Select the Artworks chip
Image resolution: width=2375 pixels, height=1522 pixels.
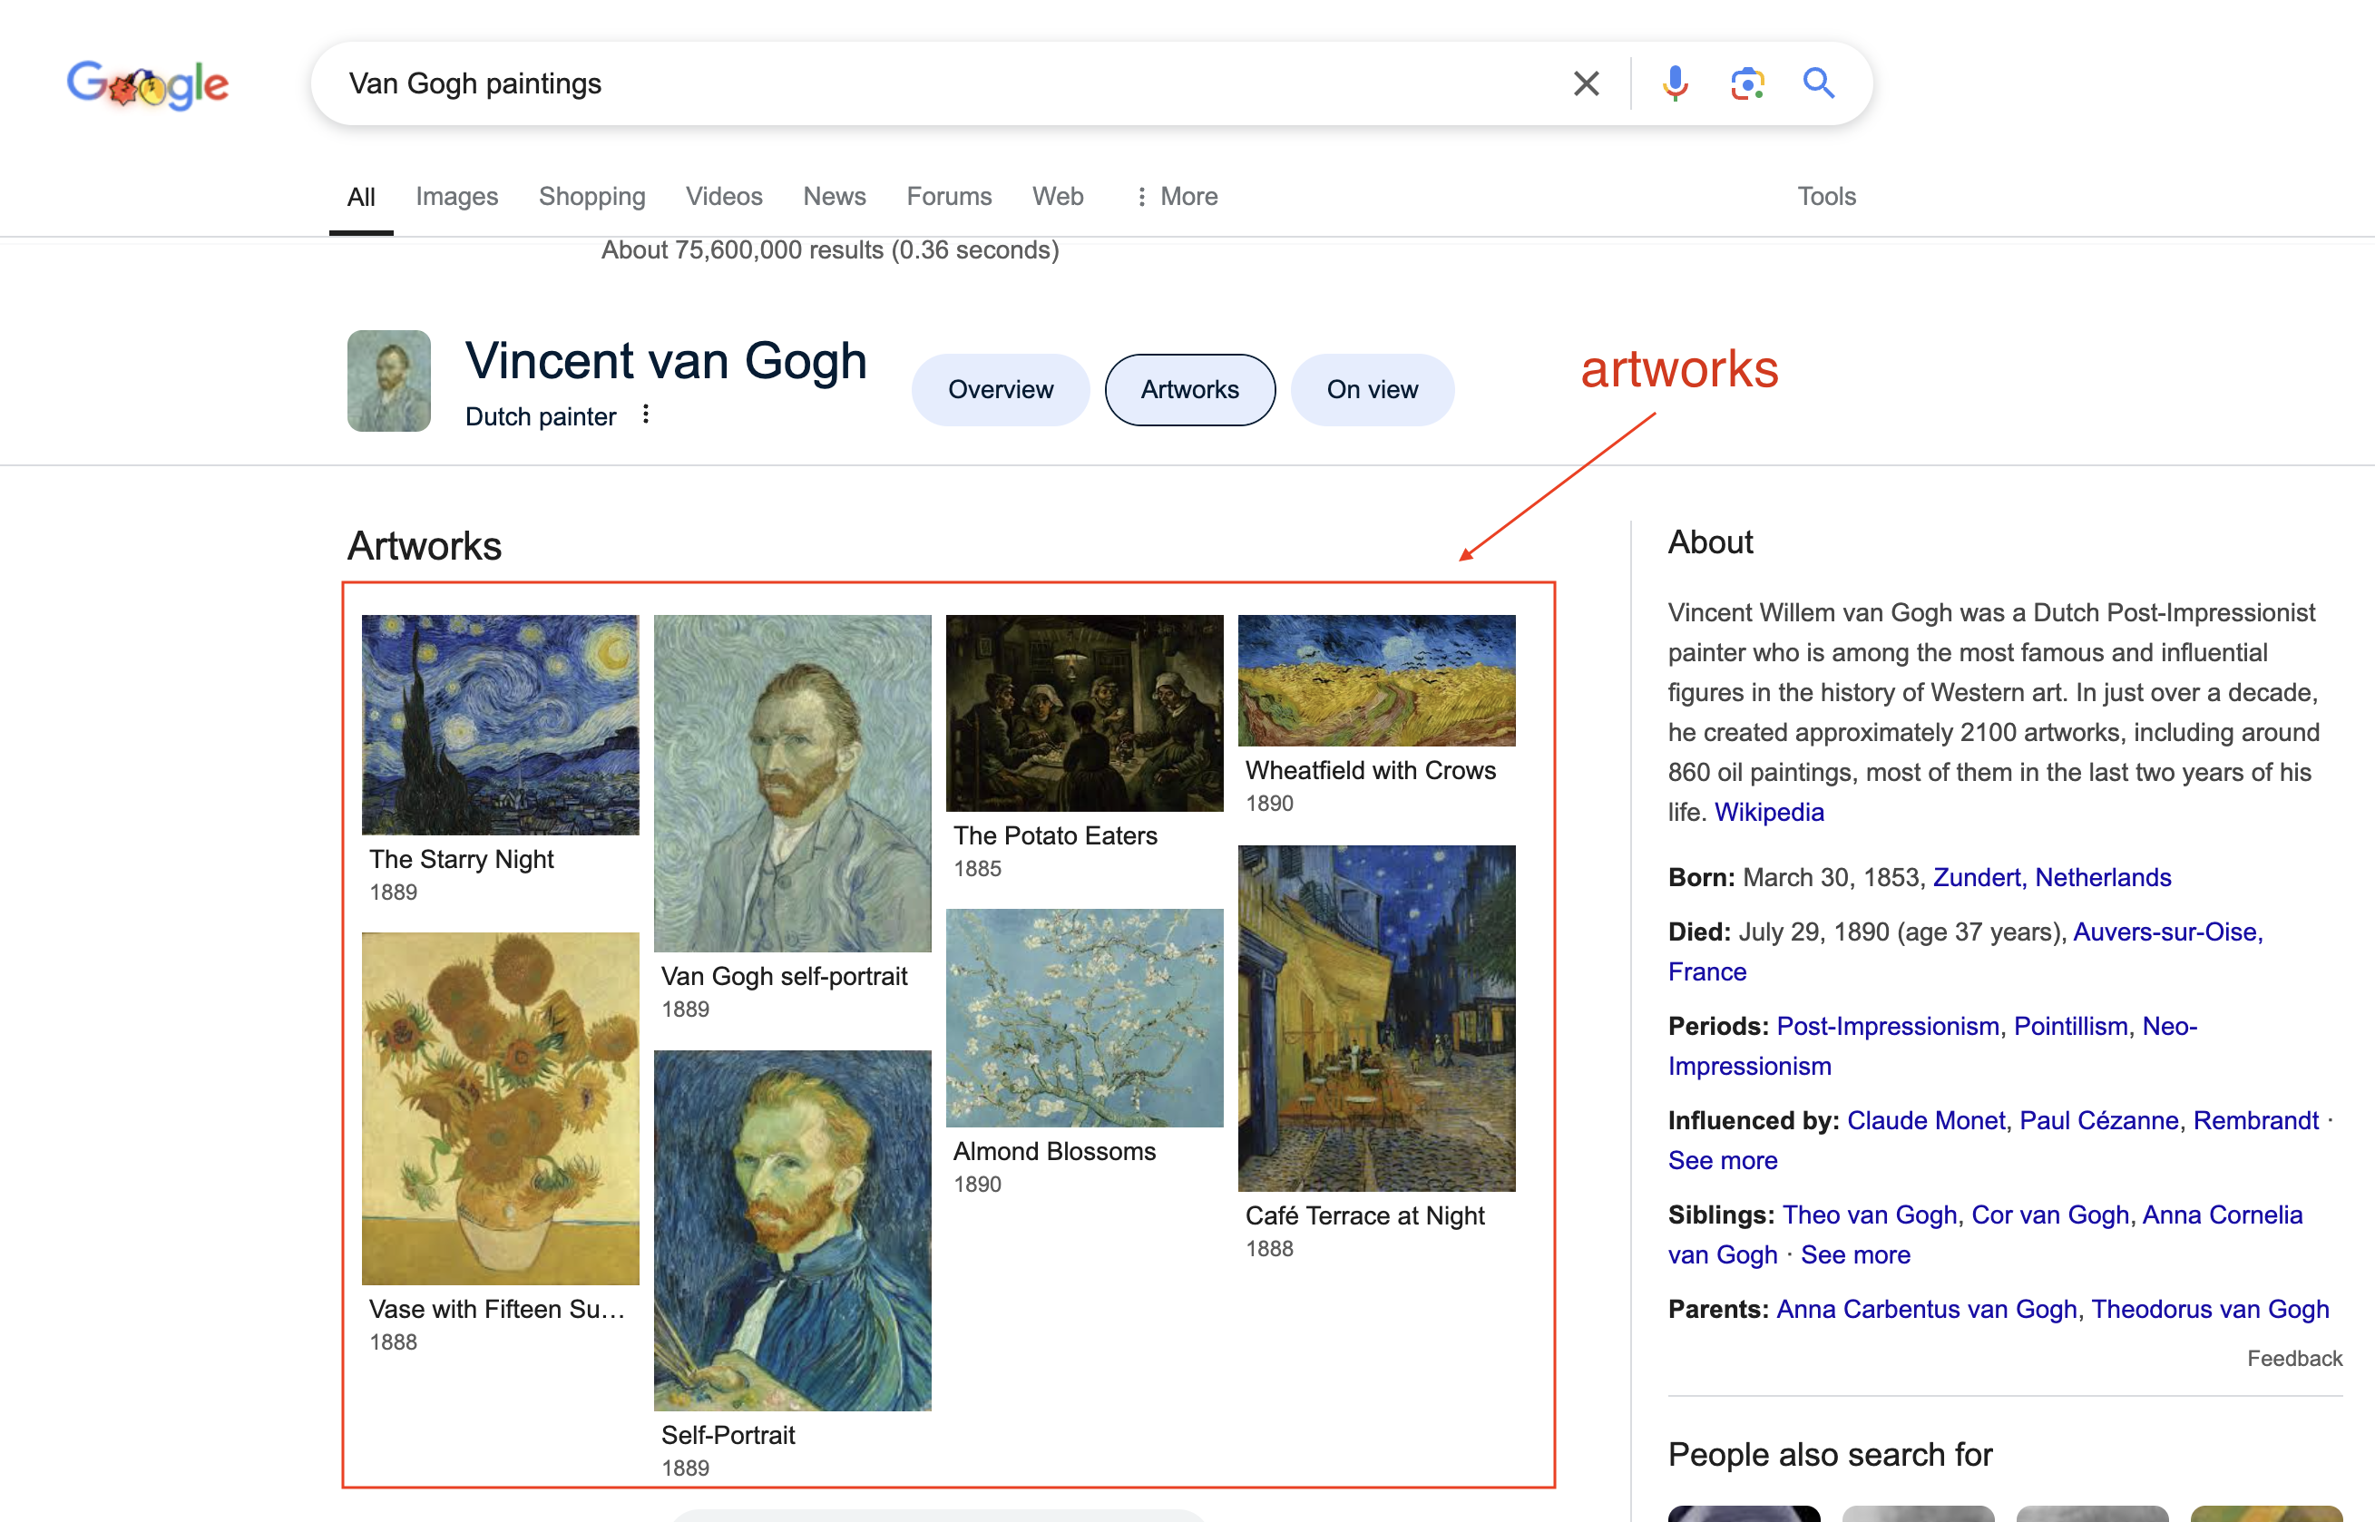click(x=1189, y=389)
